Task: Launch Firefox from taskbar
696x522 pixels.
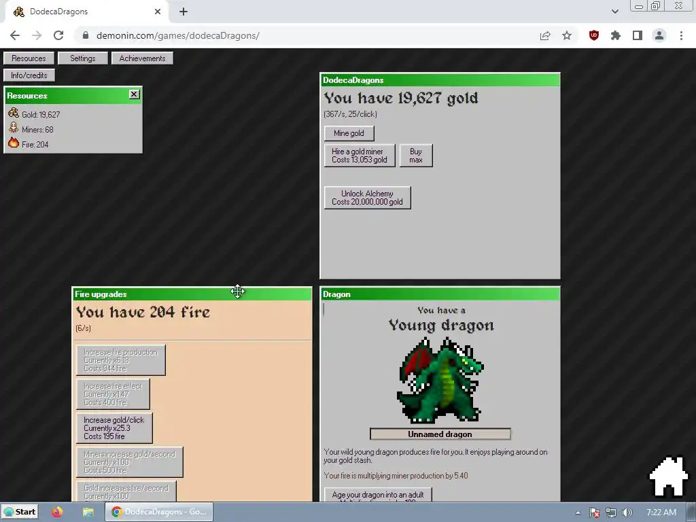Action: pyautogui.click(x=57, y=512)
